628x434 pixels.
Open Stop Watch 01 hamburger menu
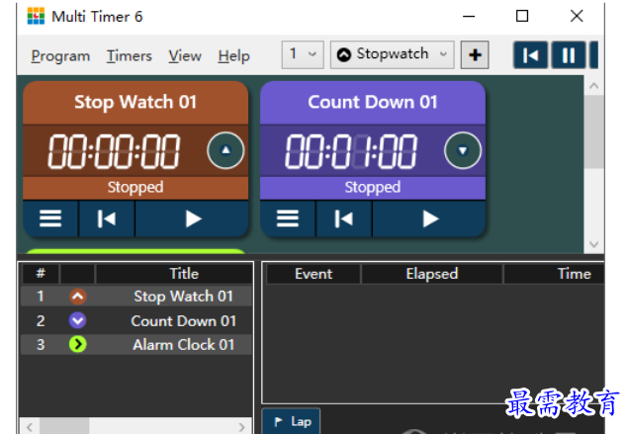click(x=50, y=218)
